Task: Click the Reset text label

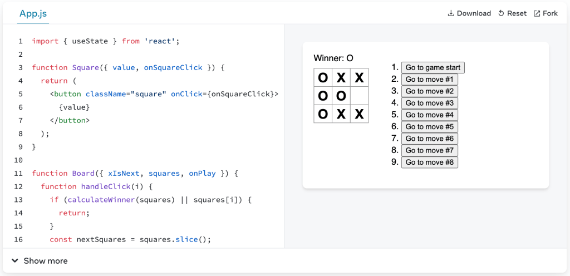Action: (517, 13)
